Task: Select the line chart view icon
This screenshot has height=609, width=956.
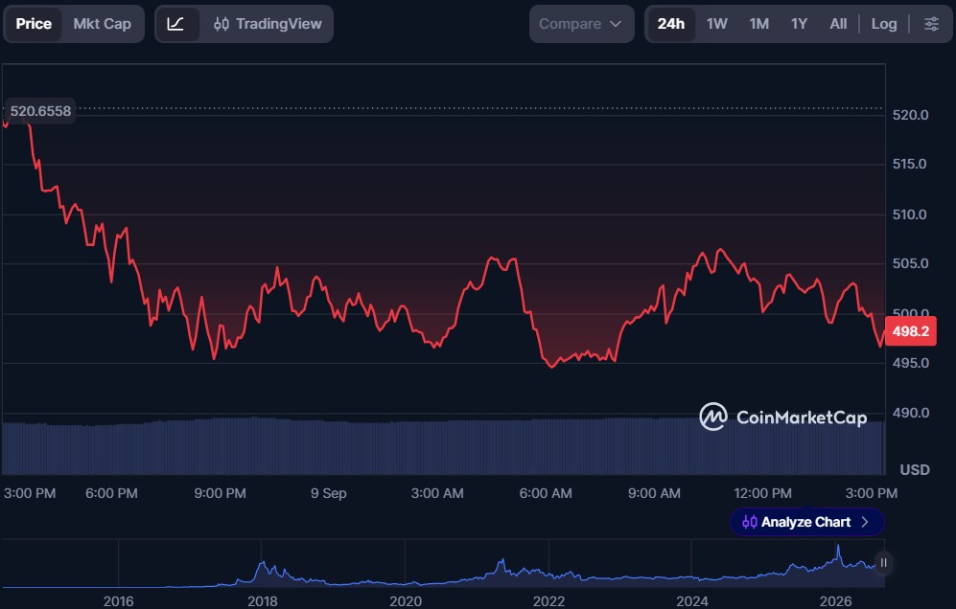Action: click(176, 24)
